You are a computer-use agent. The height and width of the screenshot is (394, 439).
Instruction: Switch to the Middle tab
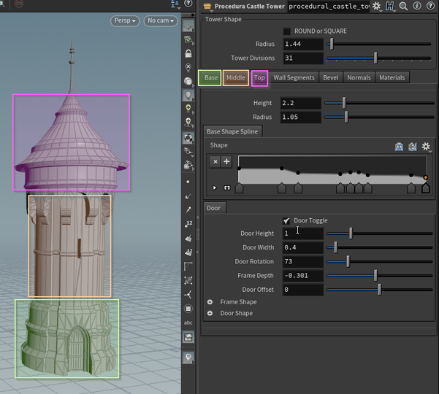click(236, 78)
